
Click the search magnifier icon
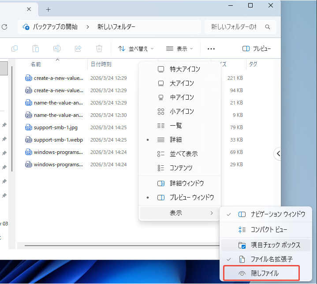(x=268, y=27)
